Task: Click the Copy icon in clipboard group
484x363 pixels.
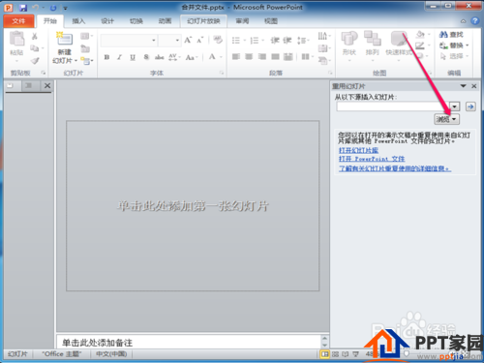Action: tap(34, 48)
